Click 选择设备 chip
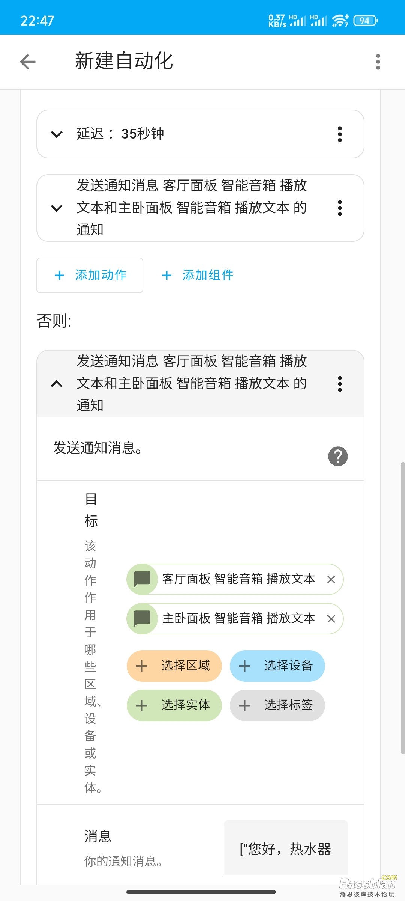The image size is (405, 901). point(277,666)
